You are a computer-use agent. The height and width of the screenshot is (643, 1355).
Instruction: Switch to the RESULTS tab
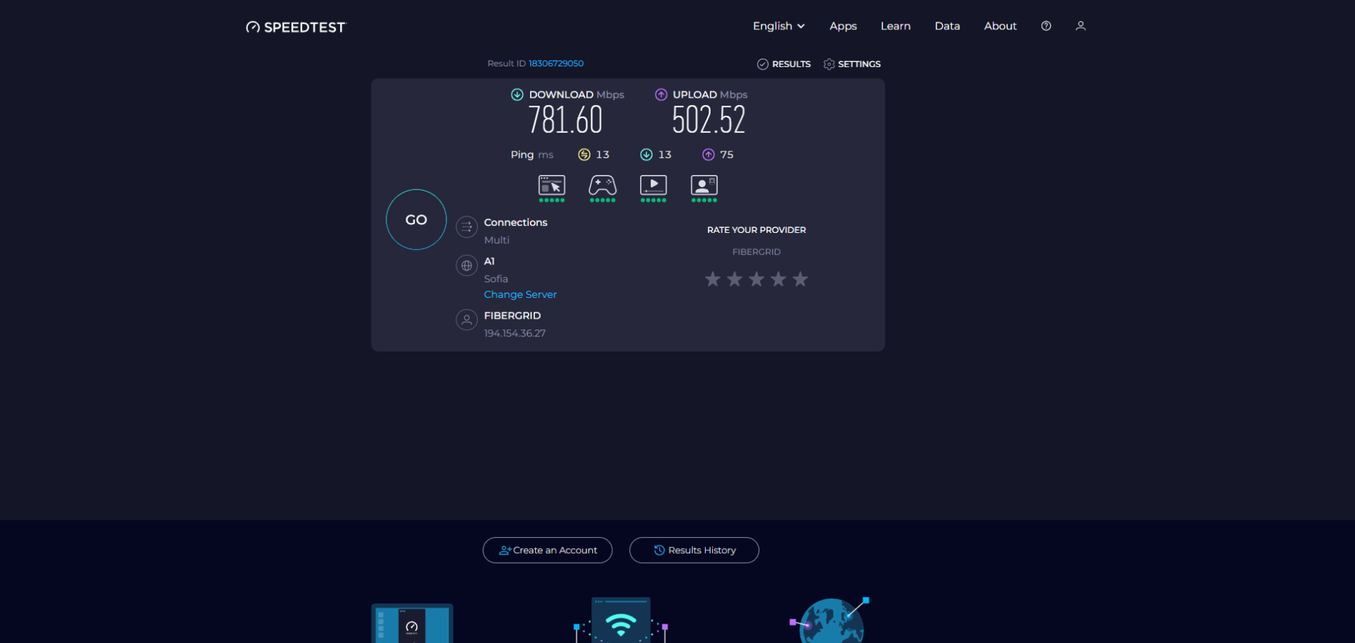784,64
